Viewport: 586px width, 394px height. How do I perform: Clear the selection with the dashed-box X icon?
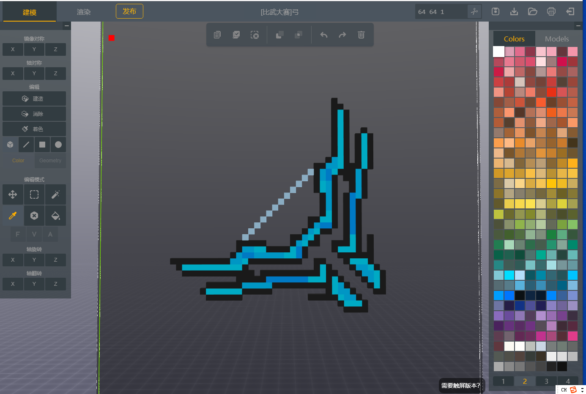pos(255,35)
